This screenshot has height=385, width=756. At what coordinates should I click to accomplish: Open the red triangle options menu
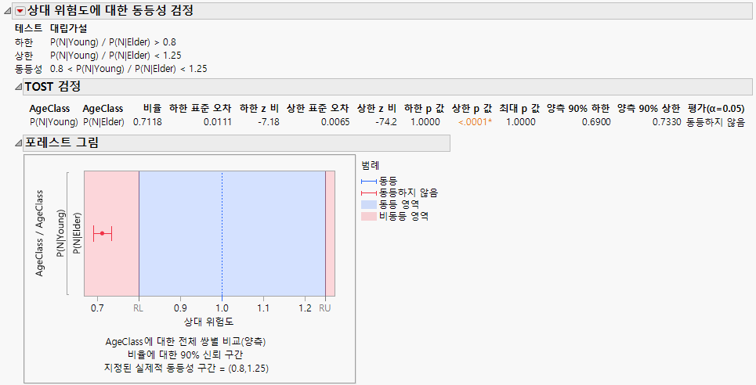click(20, 11)
